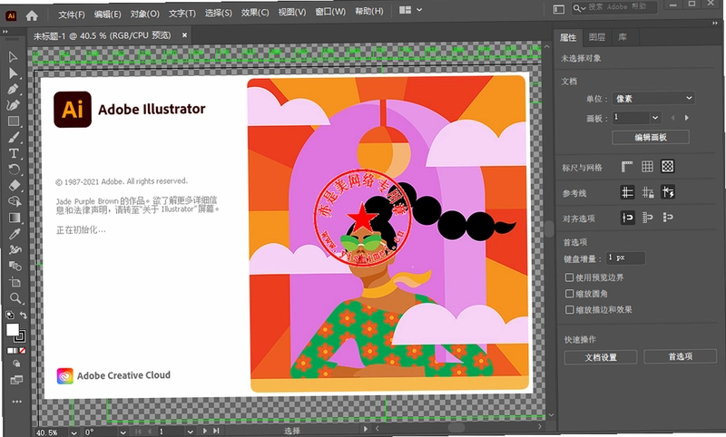The height and width of the screenshot is (437, 726).
Task: Check 使用预览边界 checkbox
Action: pyautogui.click(x=570, y=277)
